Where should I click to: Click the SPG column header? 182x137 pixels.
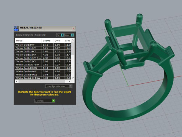tap(67, 41)
